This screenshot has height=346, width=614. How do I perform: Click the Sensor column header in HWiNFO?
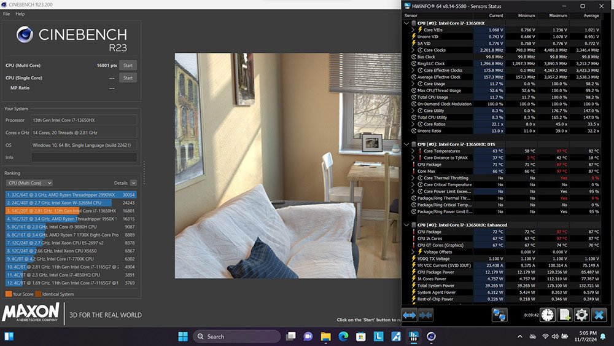click(438, 16)
